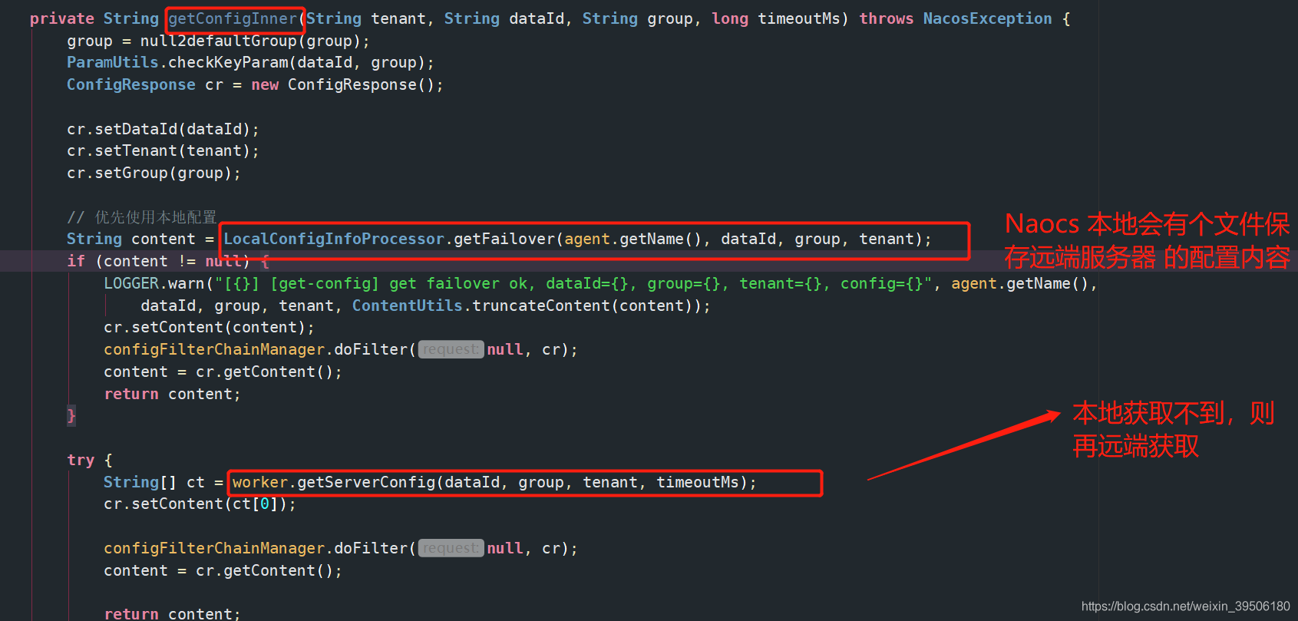Click NacosException in the method signature
Viewport: 1298px width, 621px height.
coord(987,18)
